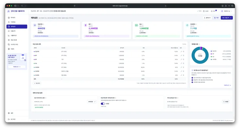
Task: Click the browser address bar
Action: point(120,6)
